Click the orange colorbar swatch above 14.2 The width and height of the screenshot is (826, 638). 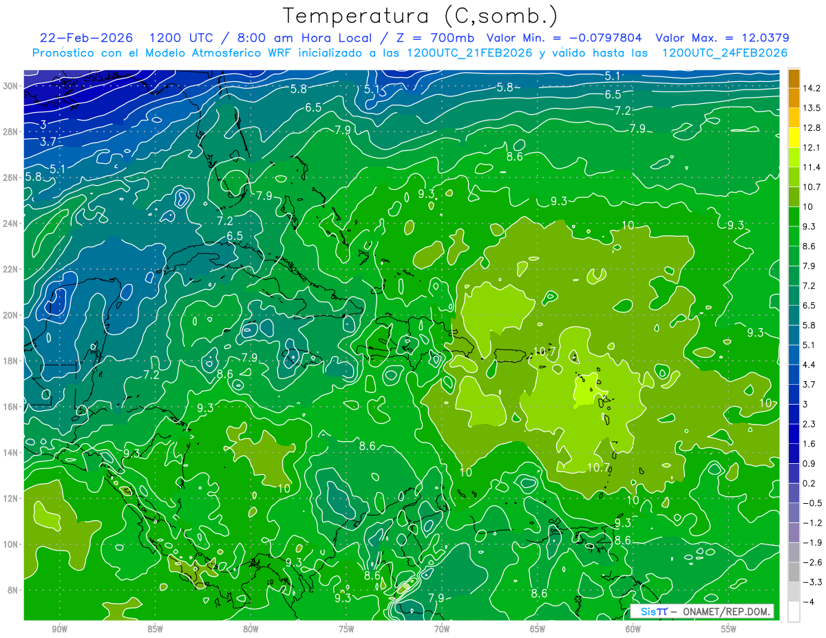tap(794, 78)
